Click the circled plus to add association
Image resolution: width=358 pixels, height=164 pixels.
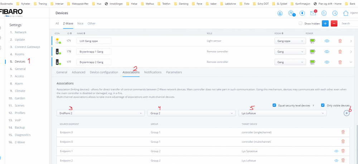pyautogui.click(x=346, y=113)
